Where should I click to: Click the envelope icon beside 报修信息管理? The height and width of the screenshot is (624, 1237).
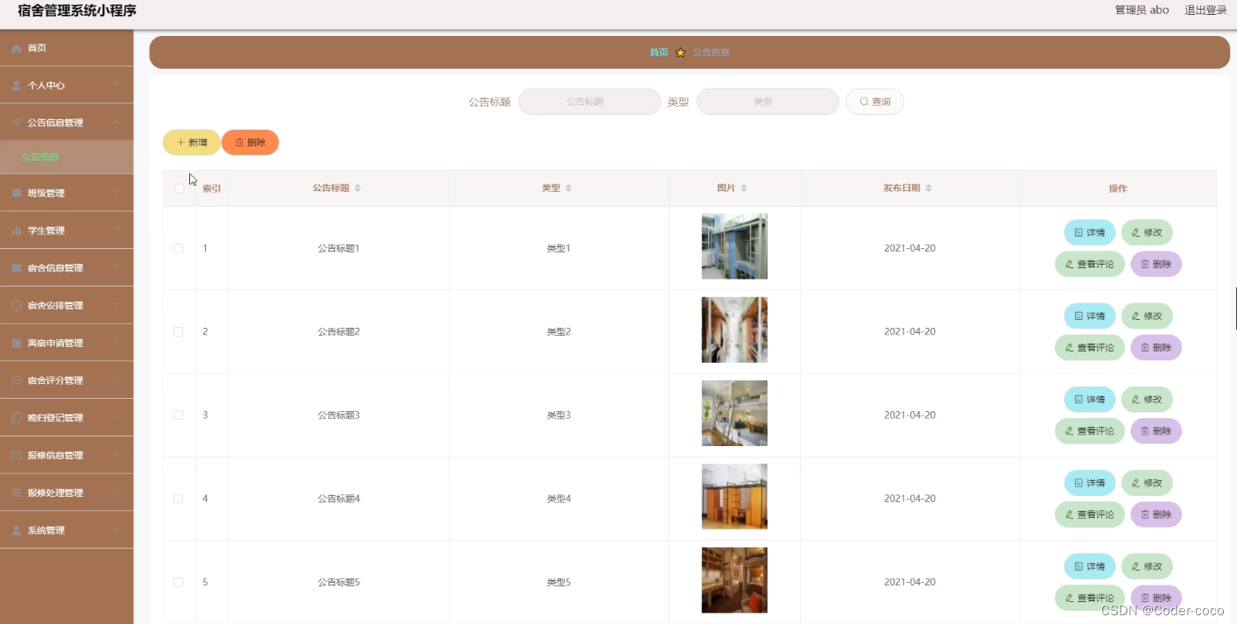(x=17, y=456)
